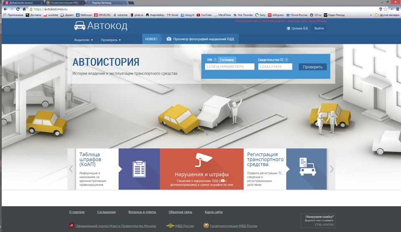The height and width of the screenshot is (232, 401).
Task: Expand the Проверить dropdown in navigation bar
Action: pyautogui.click(x=111, y=40)
